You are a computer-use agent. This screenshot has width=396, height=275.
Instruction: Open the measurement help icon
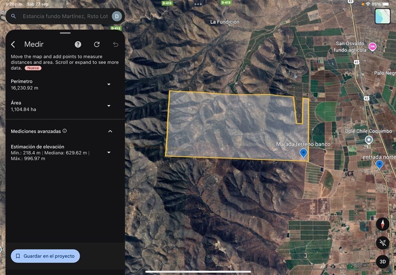(78, 45)
